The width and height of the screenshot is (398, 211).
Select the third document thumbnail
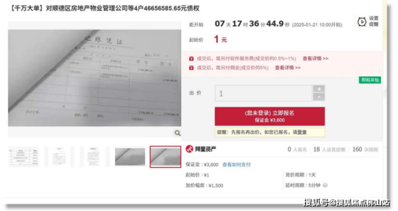tap(94, 157)
